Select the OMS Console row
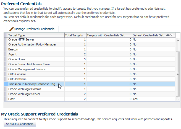181x129 pixels. click(x=90, y=74)
